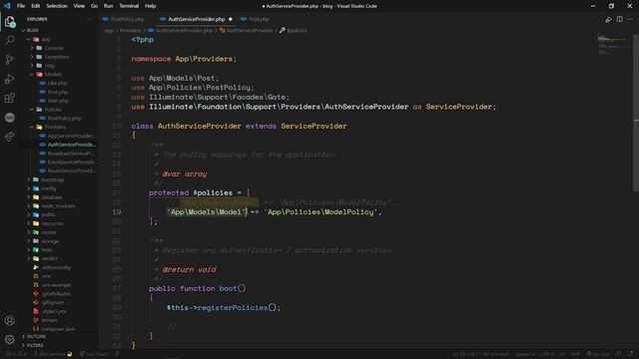
Task: Open the Go menu
Action: coord(94,6)
